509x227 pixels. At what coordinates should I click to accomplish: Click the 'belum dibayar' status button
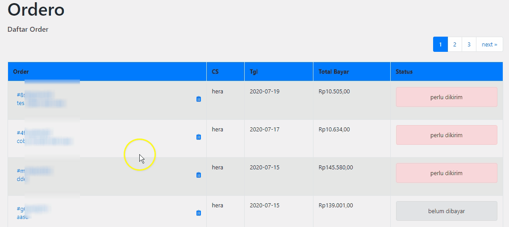coord(446,211)
